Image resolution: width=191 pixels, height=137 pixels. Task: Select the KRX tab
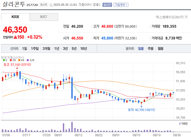tap(15, 17)
